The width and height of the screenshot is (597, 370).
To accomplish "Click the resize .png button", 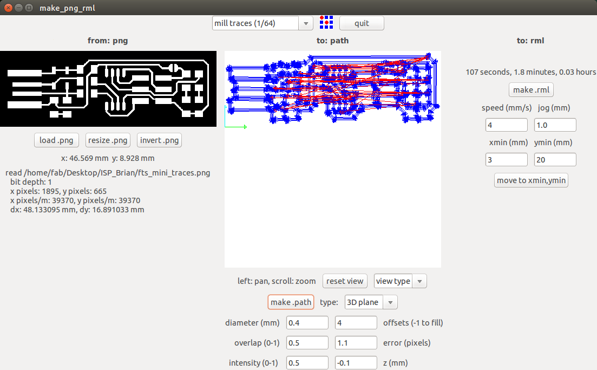I will tap(108, 140).
